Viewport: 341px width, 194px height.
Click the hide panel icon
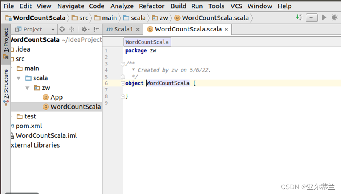(96, 29)
